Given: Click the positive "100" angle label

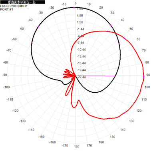Looking at the screenshot, I should (147, 87).
